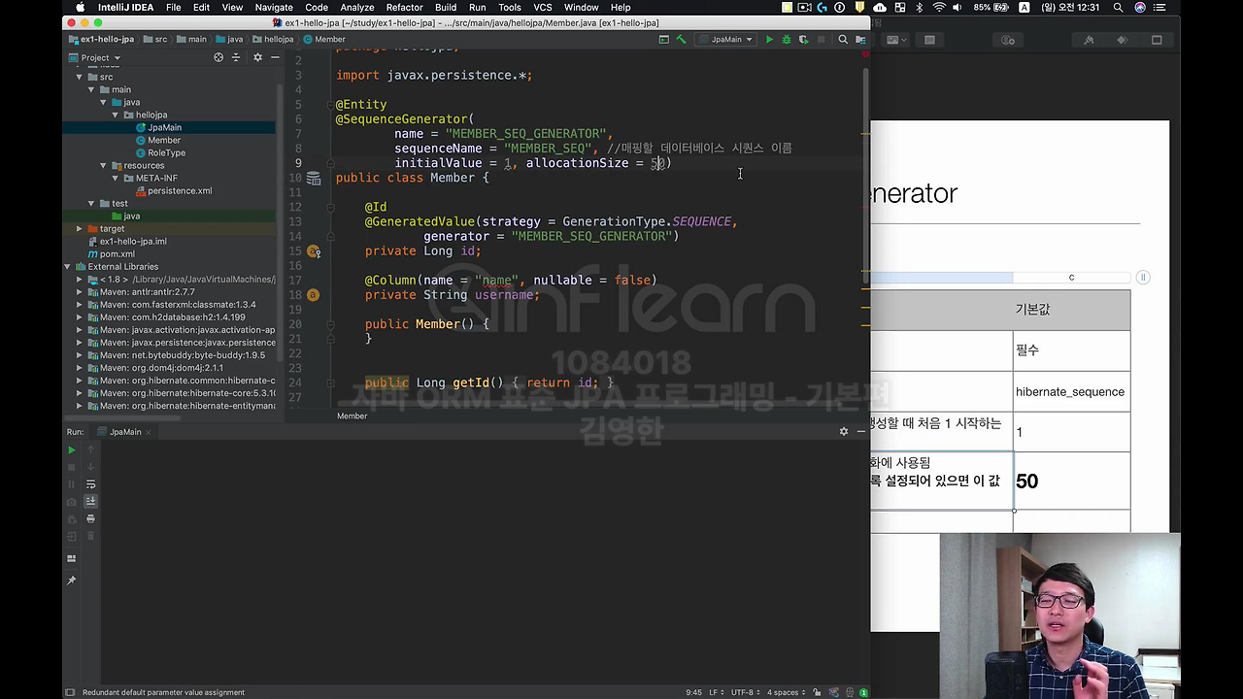
Task: Run with Coverage from the toolbar
Action: (x=803, y=40)
